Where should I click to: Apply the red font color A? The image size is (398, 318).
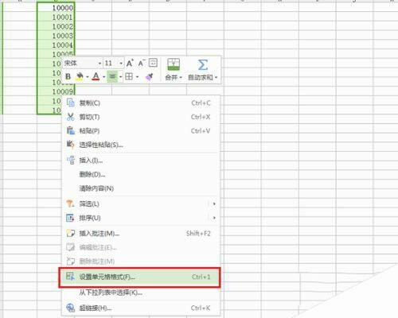click(x=96, y=76)
